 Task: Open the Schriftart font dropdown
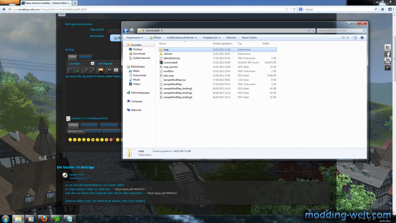(x=81, y=63)
